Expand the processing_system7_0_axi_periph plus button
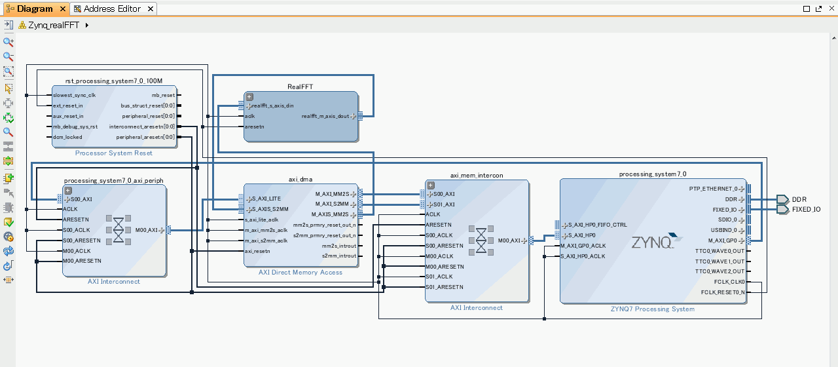 [67, 190]
